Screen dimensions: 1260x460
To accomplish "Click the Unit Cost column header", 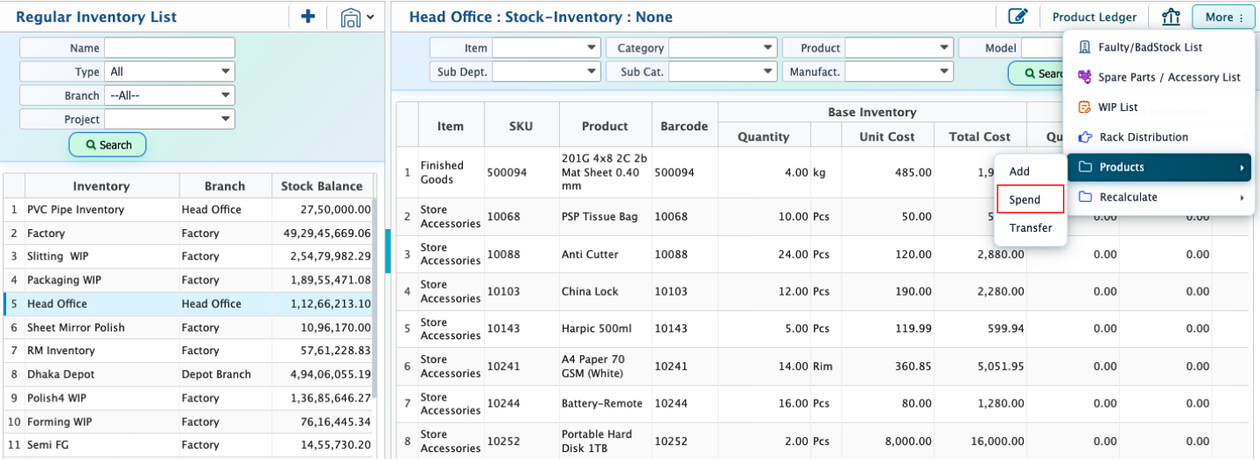I will pyautogui.click(x=886, y=136).
